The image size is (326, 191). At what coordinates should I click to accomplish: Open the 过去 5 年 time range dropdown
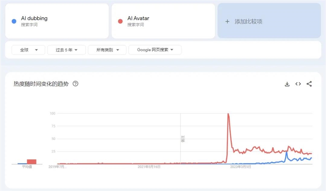pos(66,50)
